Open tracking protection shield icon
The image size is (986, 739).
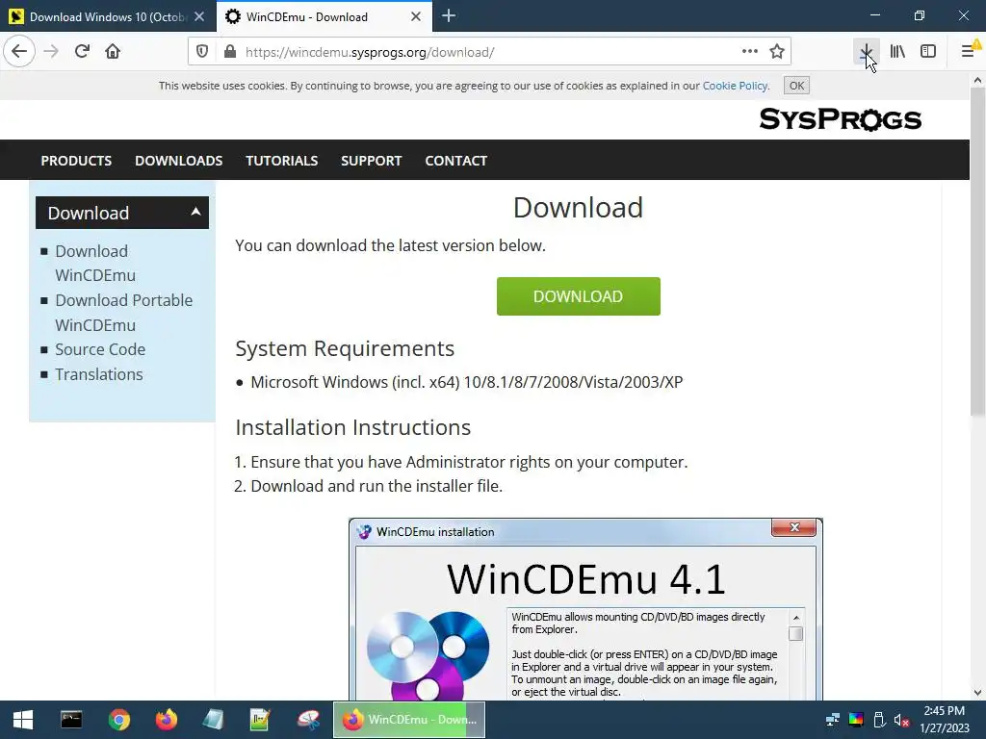pos(202,52)
